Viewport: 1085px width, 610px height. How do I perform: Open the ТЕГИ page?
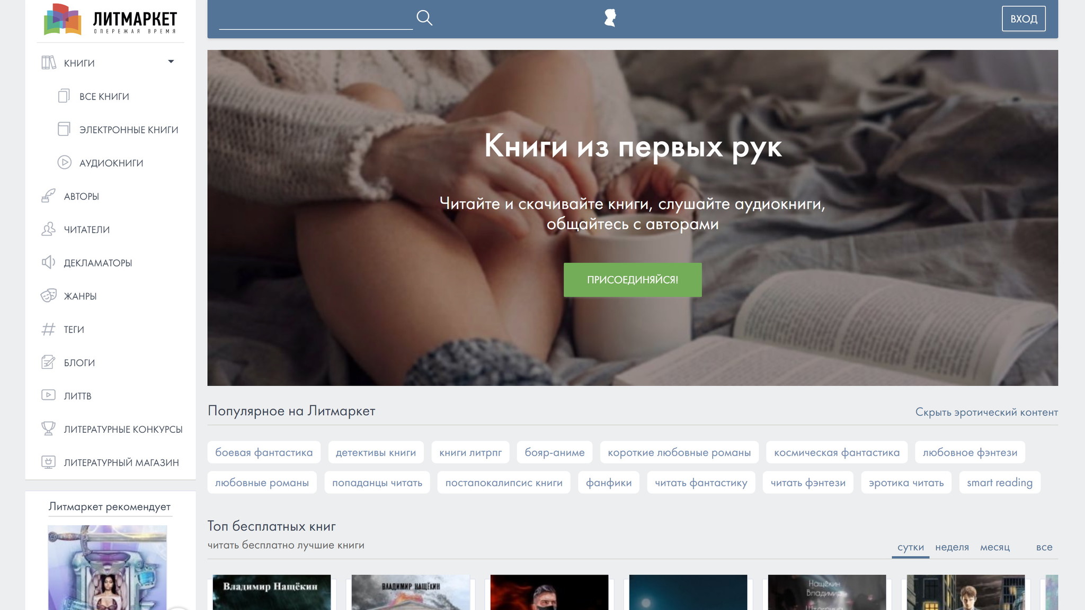click(x=74, y=330)
